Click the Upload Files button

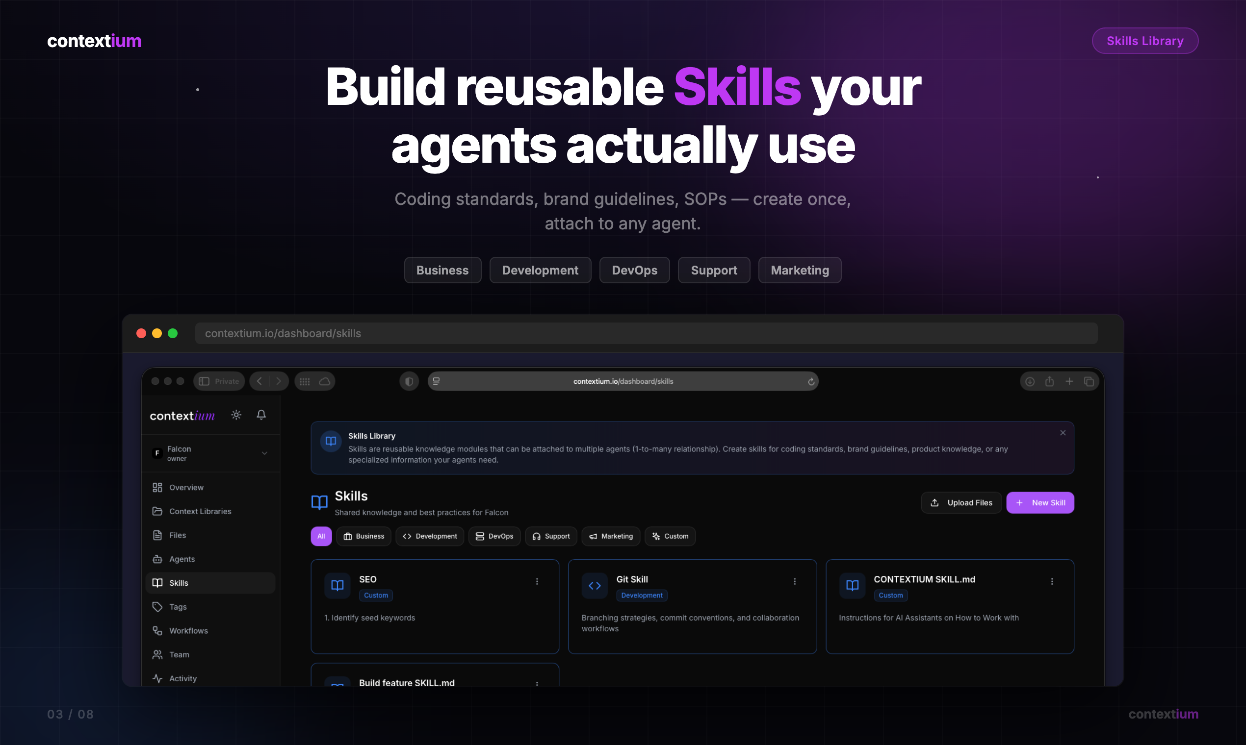click(960, 502)
